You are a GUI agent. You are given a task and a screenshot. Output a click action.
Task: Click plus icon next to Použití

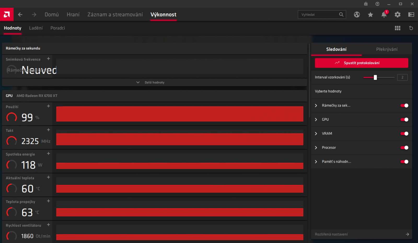point(48,106)
